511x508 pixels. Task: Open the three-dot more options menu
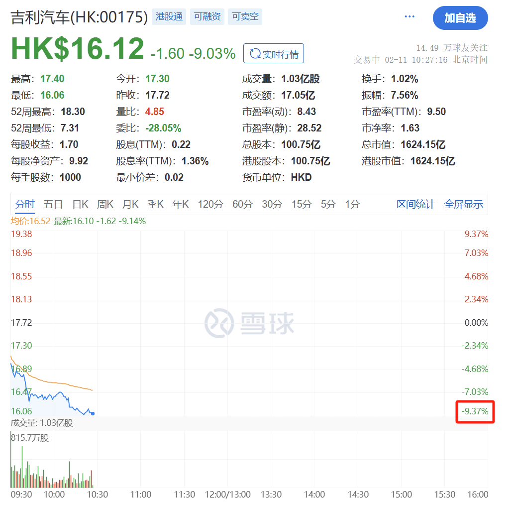(x=409, y=16)
